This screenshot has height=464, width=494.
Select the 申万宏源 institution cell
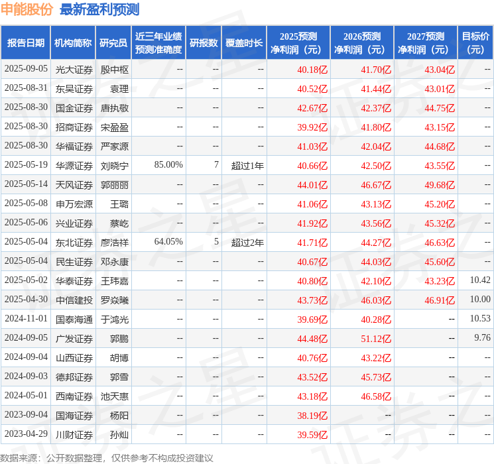click(x=74, y=204)
